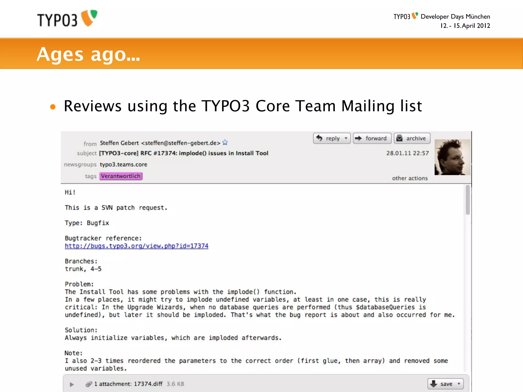Click Developer Days München header text

point(455,17)
